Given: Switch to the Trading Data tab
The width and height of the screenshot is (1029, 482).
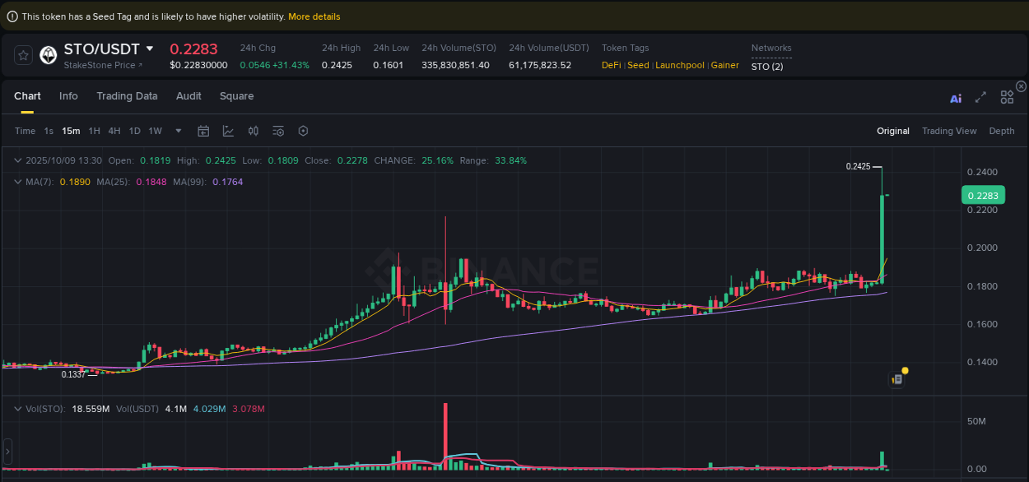Looking at the screenshot, I should click(127, 96).
